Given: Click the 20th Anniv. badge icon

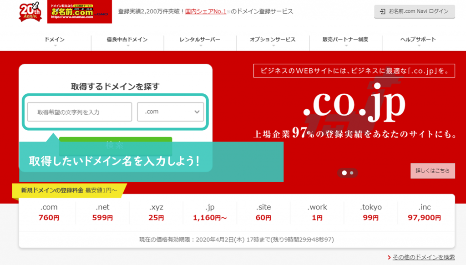Looking at the screenshot, I should (x=30, y=12).
